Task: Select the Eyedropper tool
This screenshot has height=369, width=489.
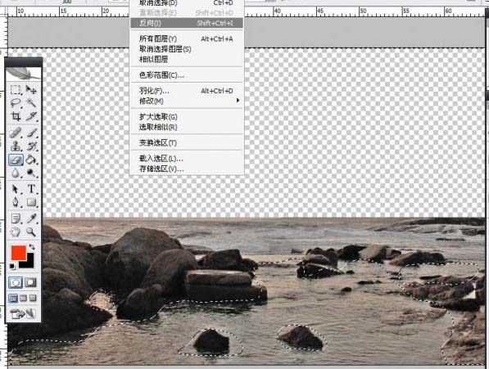Action: (x=31, y=218)
